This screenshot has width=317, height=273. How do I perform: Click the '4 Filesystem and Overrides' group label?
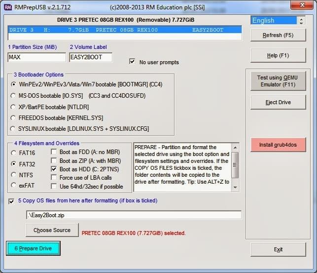tap(47, 143)
